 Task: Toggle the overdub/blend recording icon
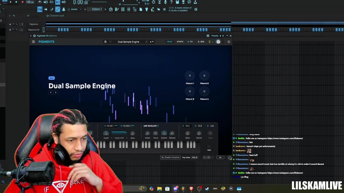pos(58,2)
